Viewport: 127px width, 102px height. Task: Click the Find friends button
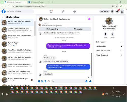click(x=104, y=11)
